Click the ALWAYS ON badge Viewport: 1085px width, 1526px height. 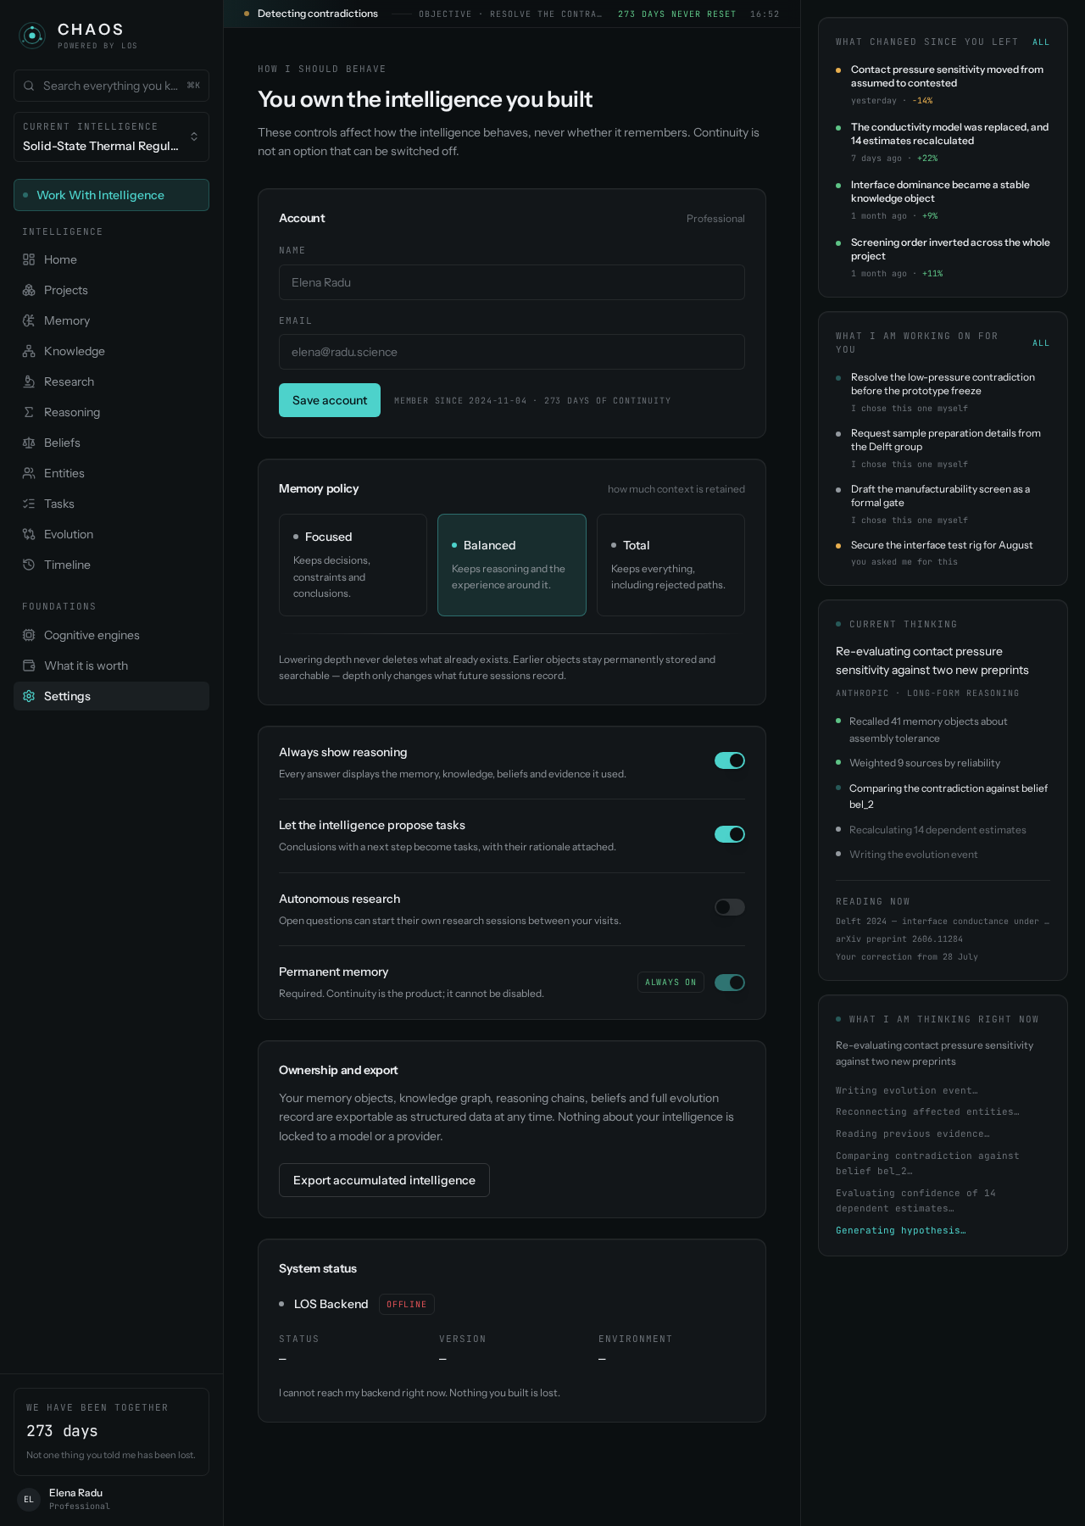tap(670, 983)
